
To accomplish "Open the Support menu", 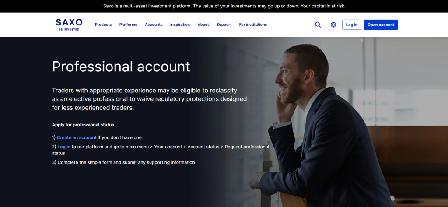I will coord(224,25).
